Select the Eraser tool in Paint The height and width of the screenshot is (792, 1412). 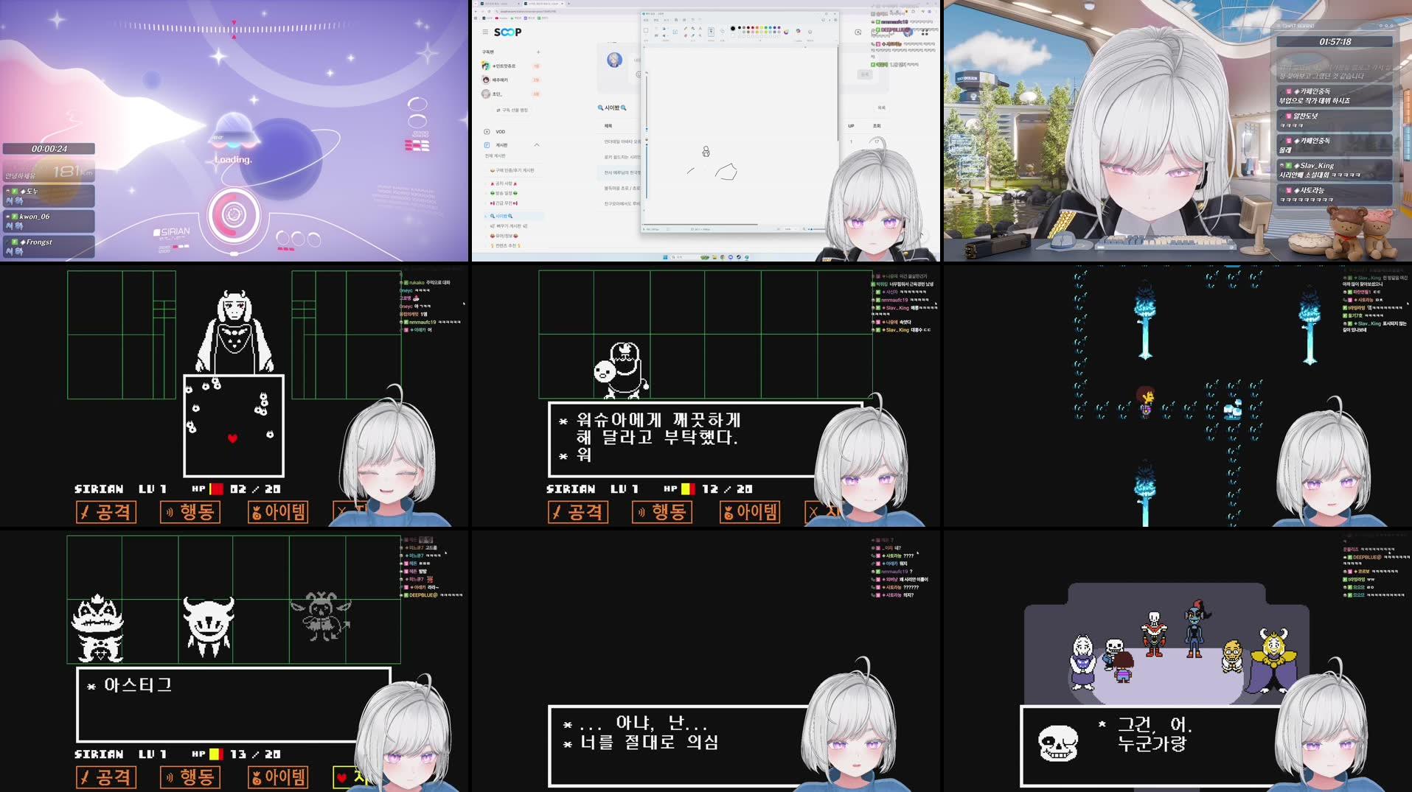point(686,35)
